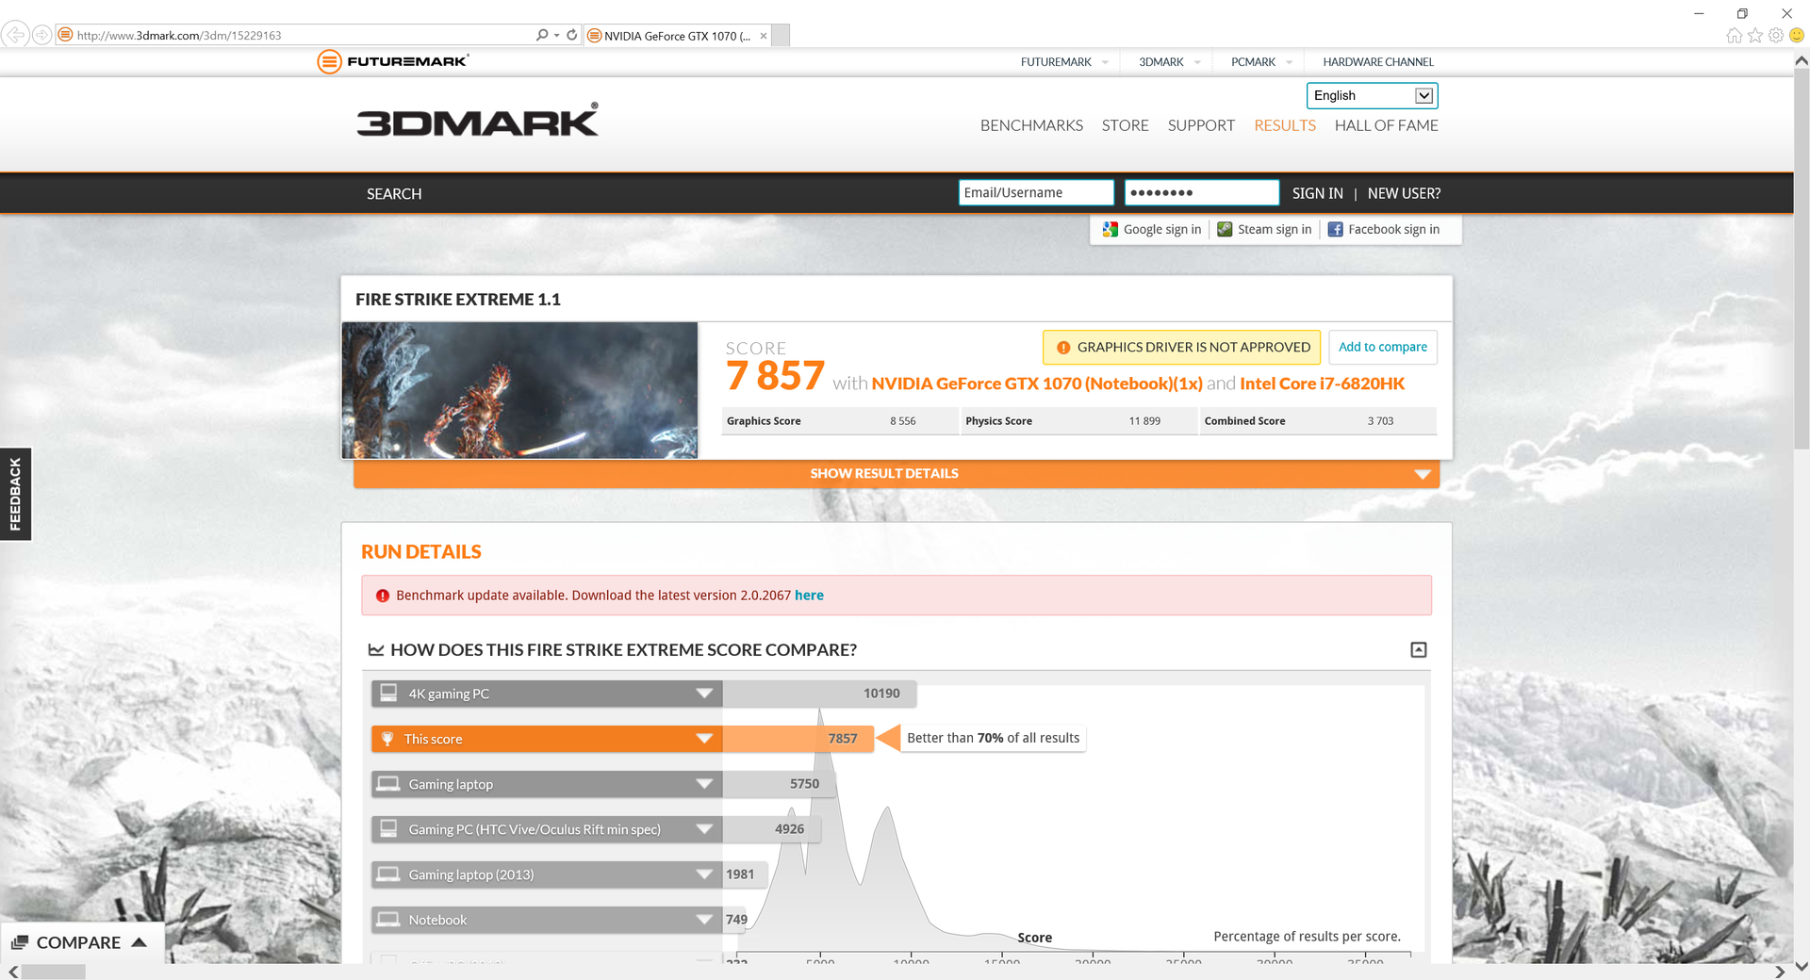Open HARDWARE CHANNEL link

pos(1377,62)
